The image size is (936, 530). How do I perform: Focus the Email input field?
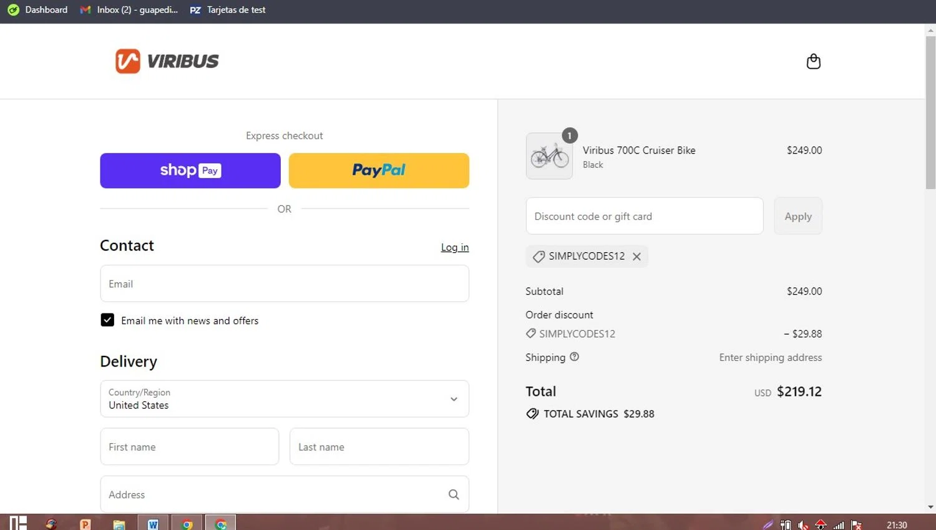coord(285,283)
